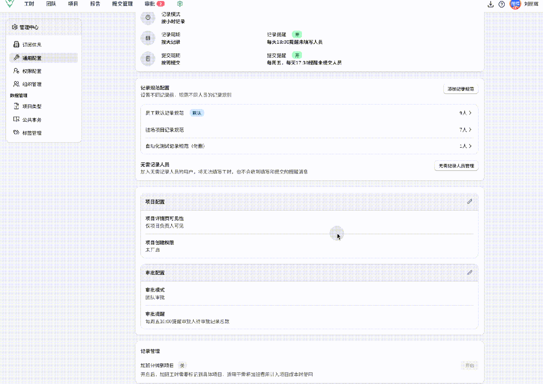Open the 审批 menu with badge

[x=154, y=4]
